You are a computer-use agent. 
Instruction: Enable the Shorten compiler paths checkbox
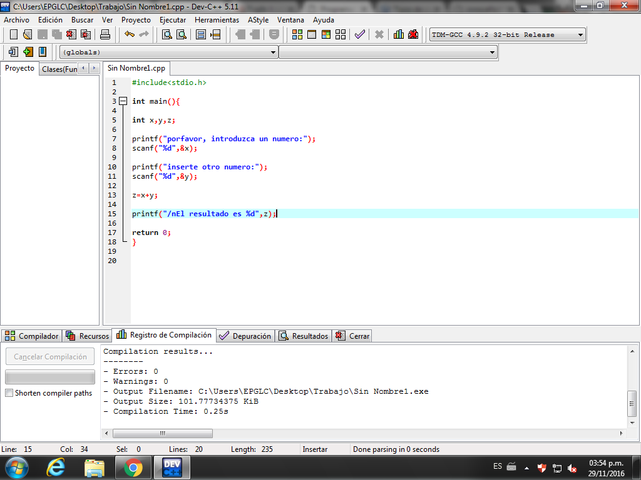tap(8, 394)
